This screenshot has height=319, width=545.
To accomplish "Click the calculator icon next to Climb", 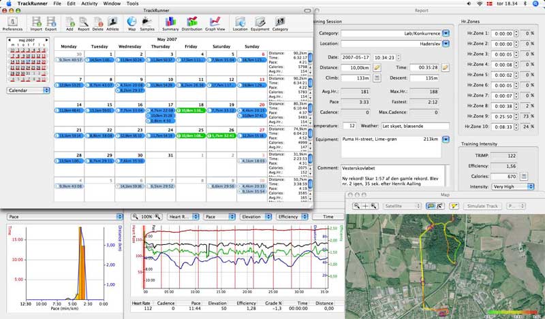I will 377,78.
